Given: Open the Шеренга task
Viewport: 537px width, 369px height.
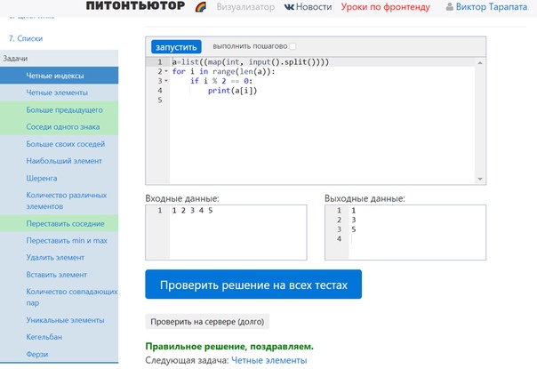Looking at the screenshot, I should pyautogui.click(x=59, y=178).
